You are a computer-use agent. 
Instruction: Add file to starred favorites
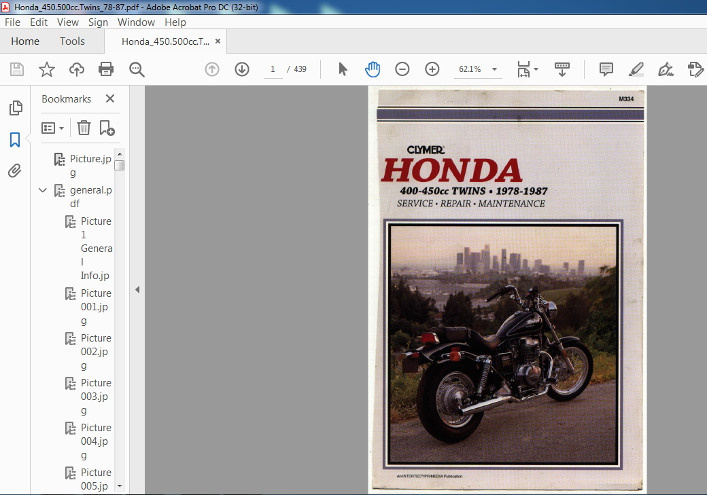tap(46, 69)
